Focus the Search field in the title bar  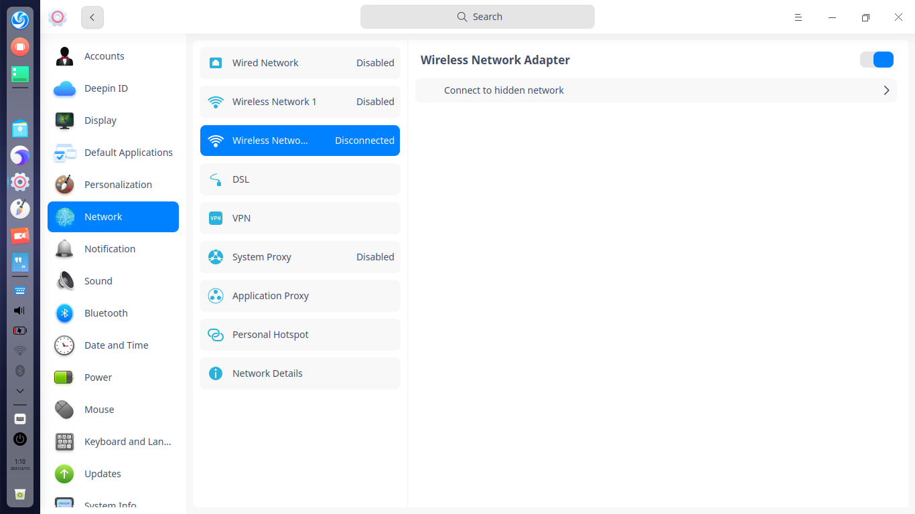tap(478, 17)
